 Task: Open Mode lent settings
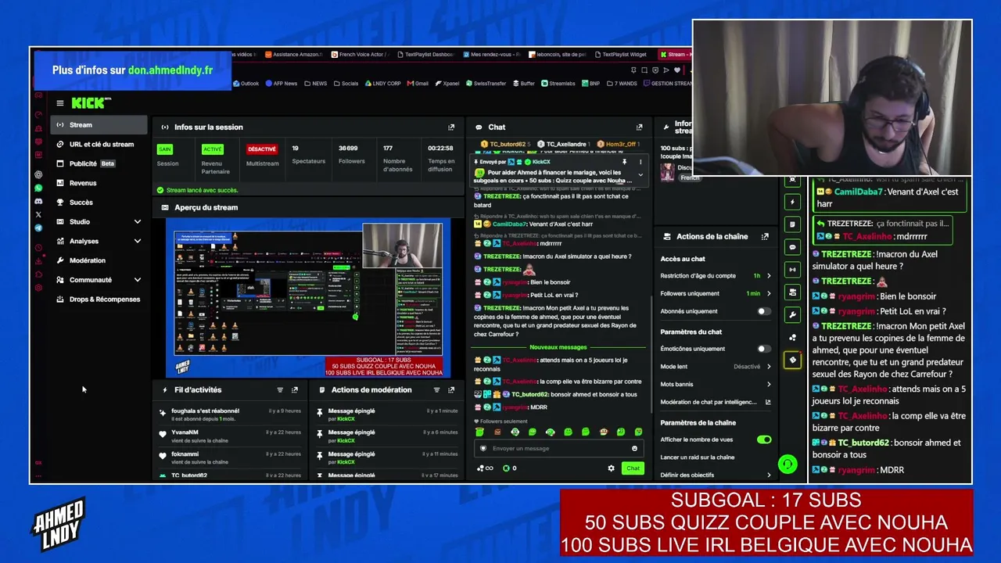pos(716,366)
